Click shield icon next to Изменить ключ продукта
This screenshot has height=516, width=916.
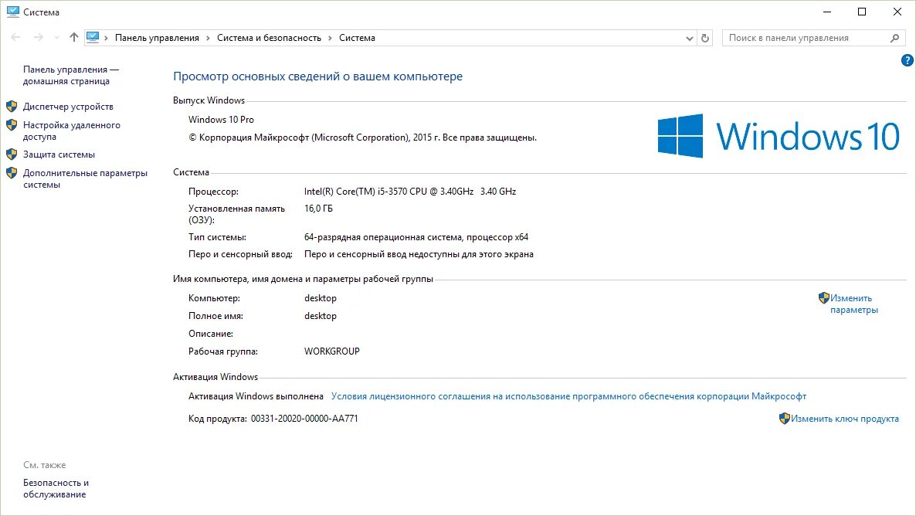(x=785, y=419)
